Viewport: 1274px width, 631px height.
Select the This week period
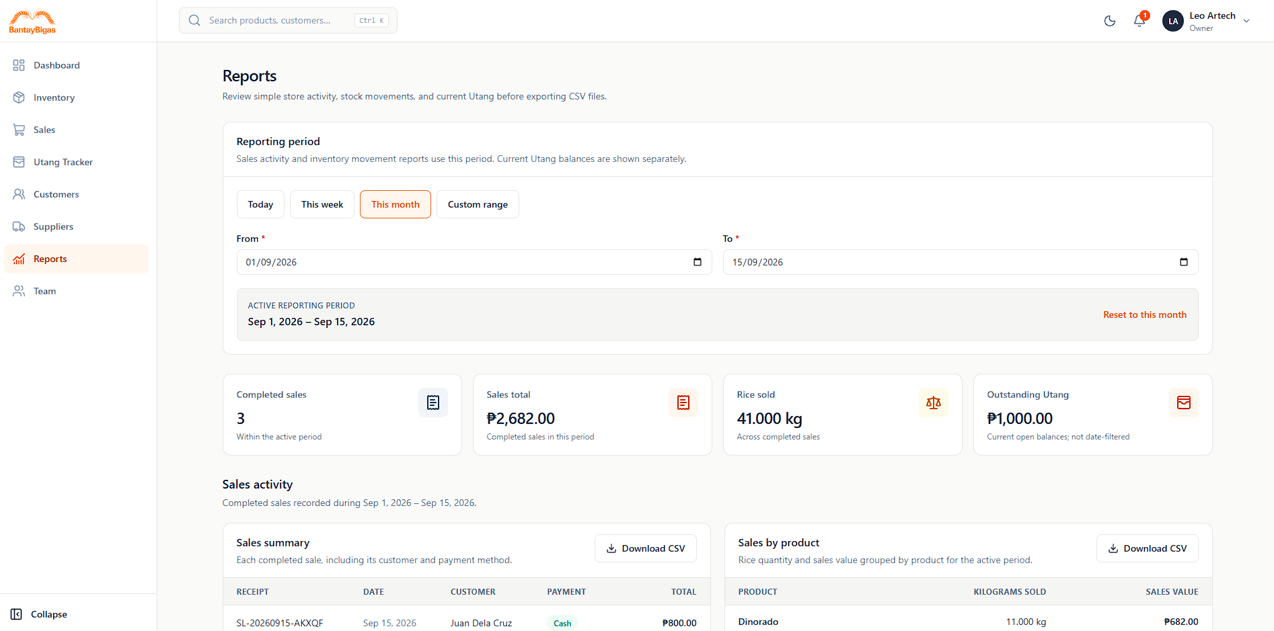tap(322, 204)
